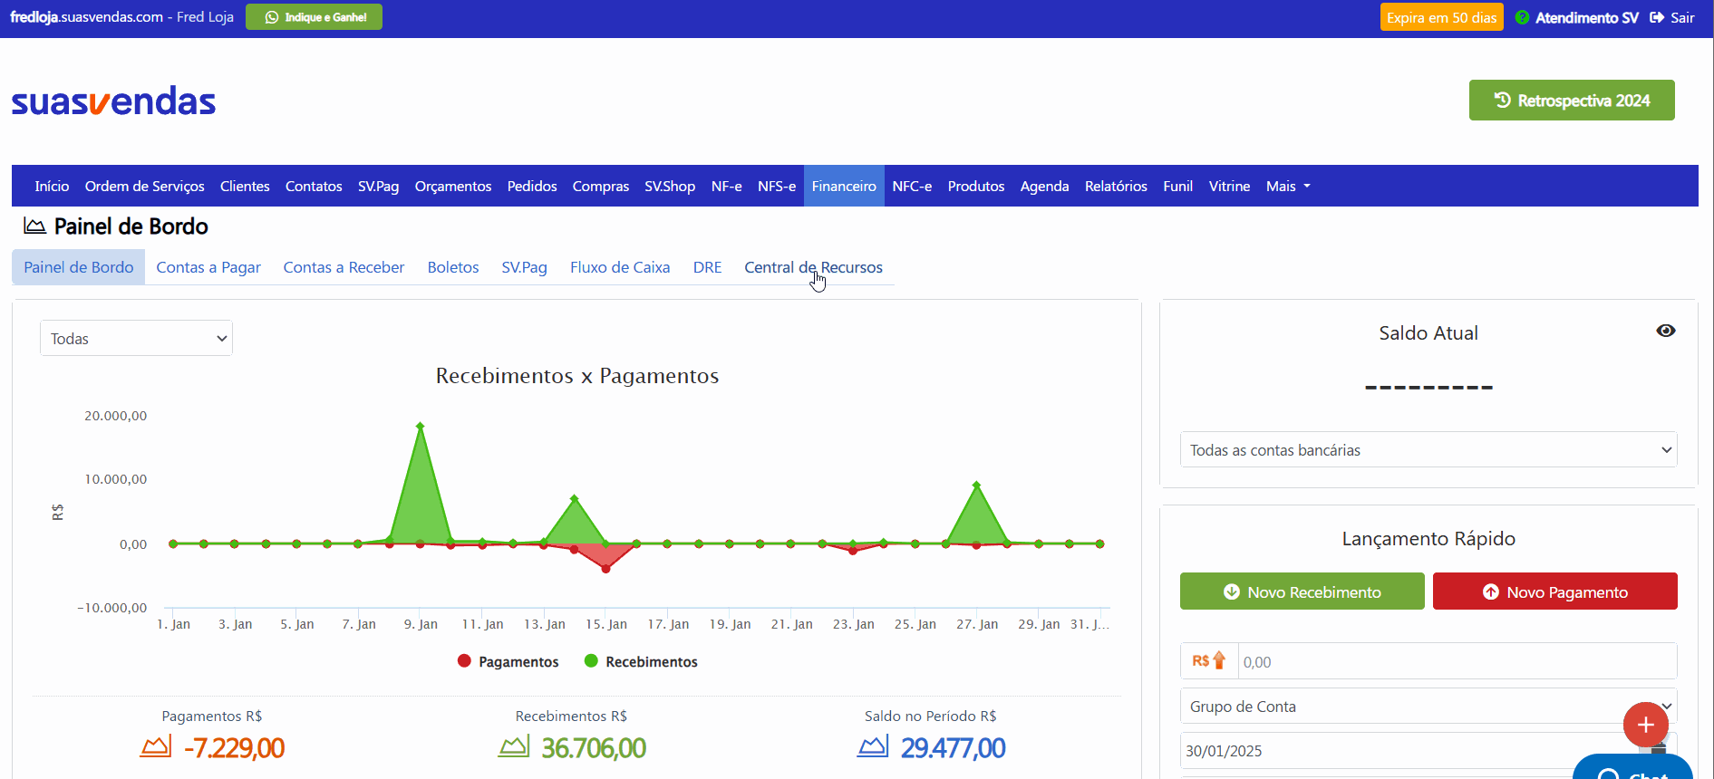Open the Clientes menu

tap(245, 186)
